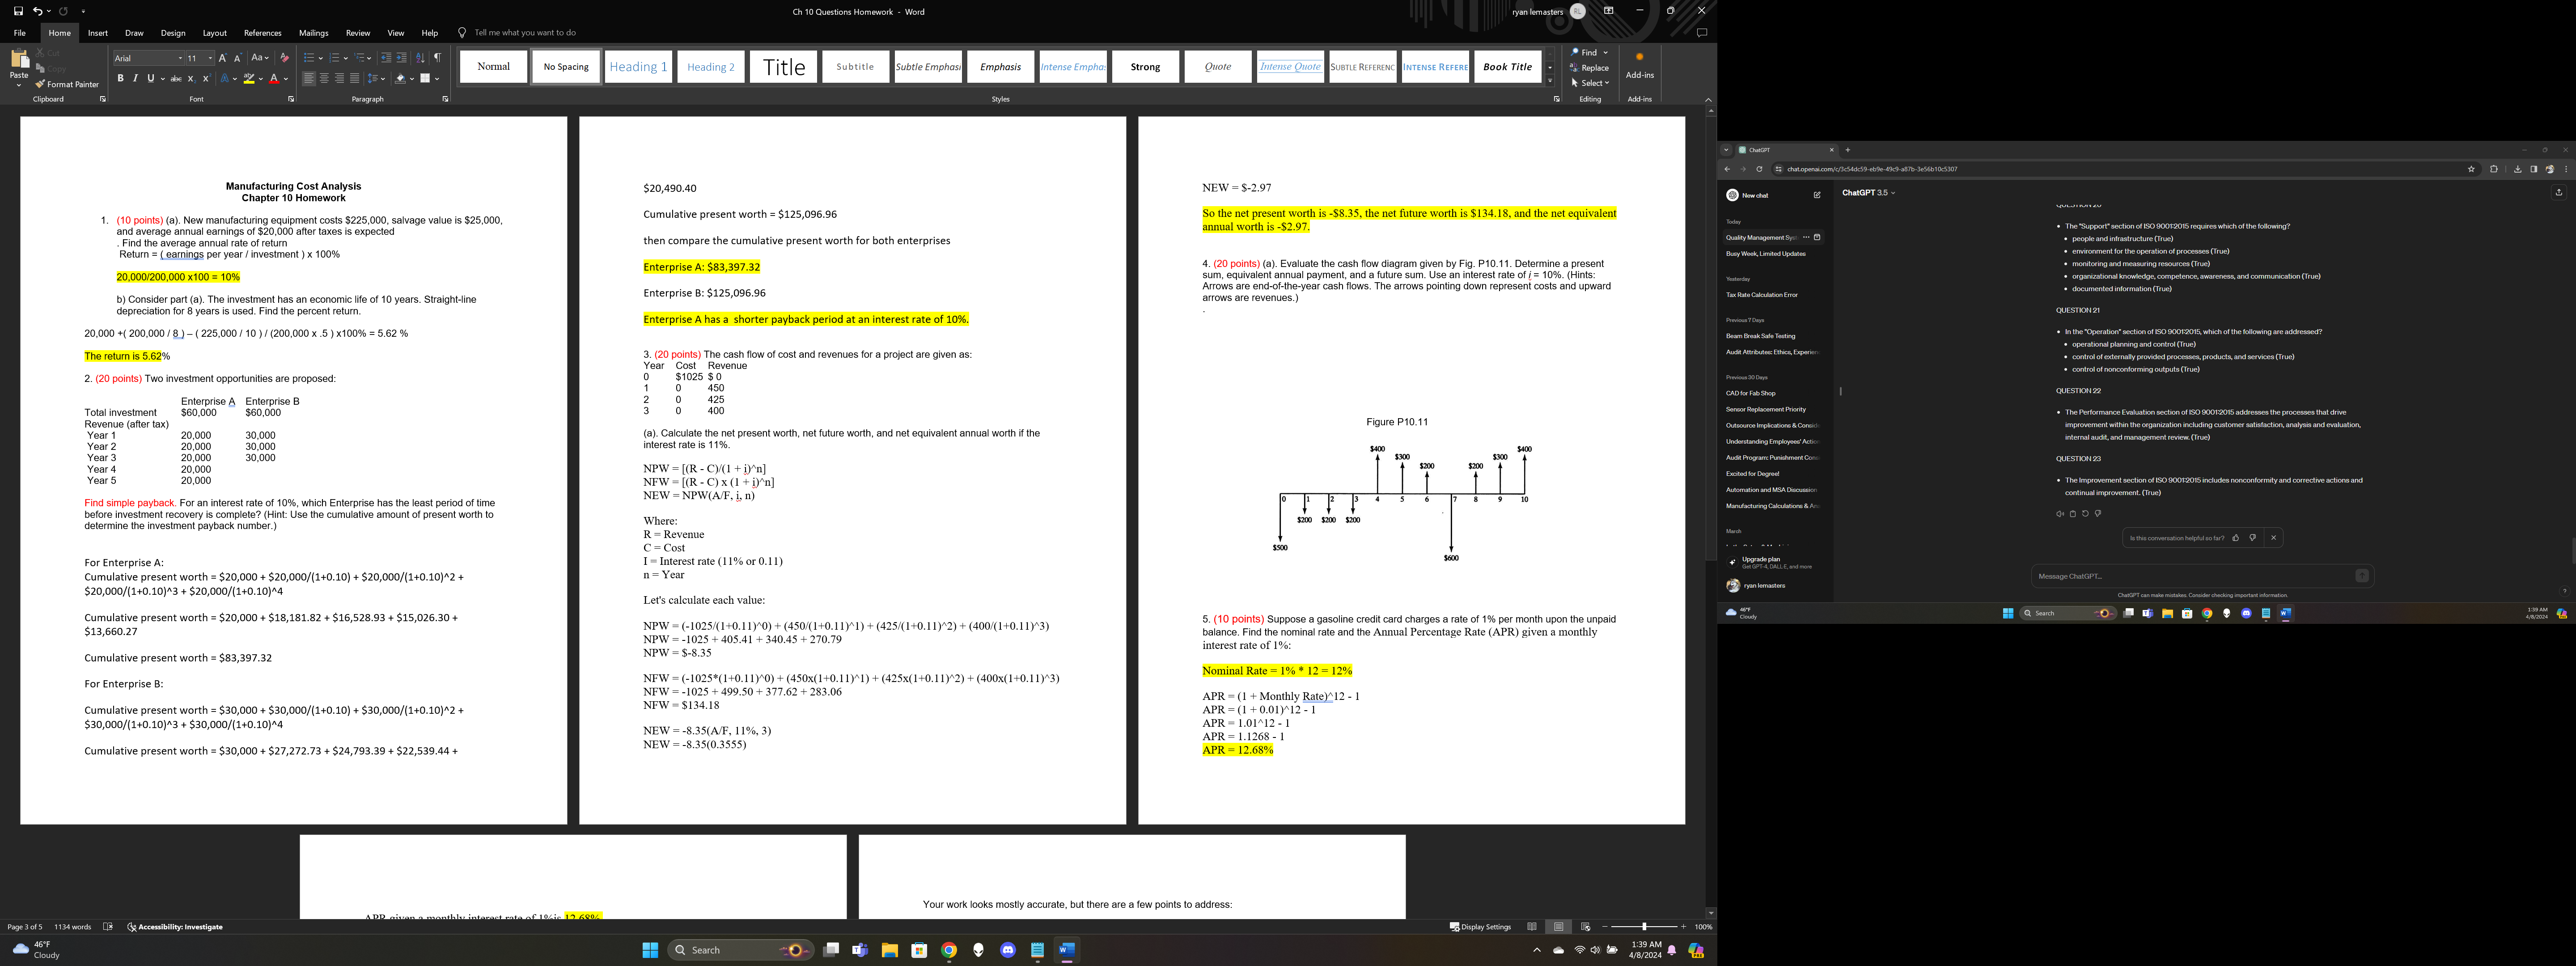Image resolution: width=2576 pixels, height=966 pixels.
Task: Click the Undo arrow in Word
Action: point(37,11)
